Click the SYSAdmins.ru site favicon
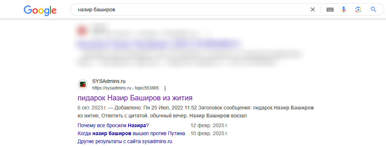Image resolution: width=386 pixels, height=146 pixels. coord(83,85)
